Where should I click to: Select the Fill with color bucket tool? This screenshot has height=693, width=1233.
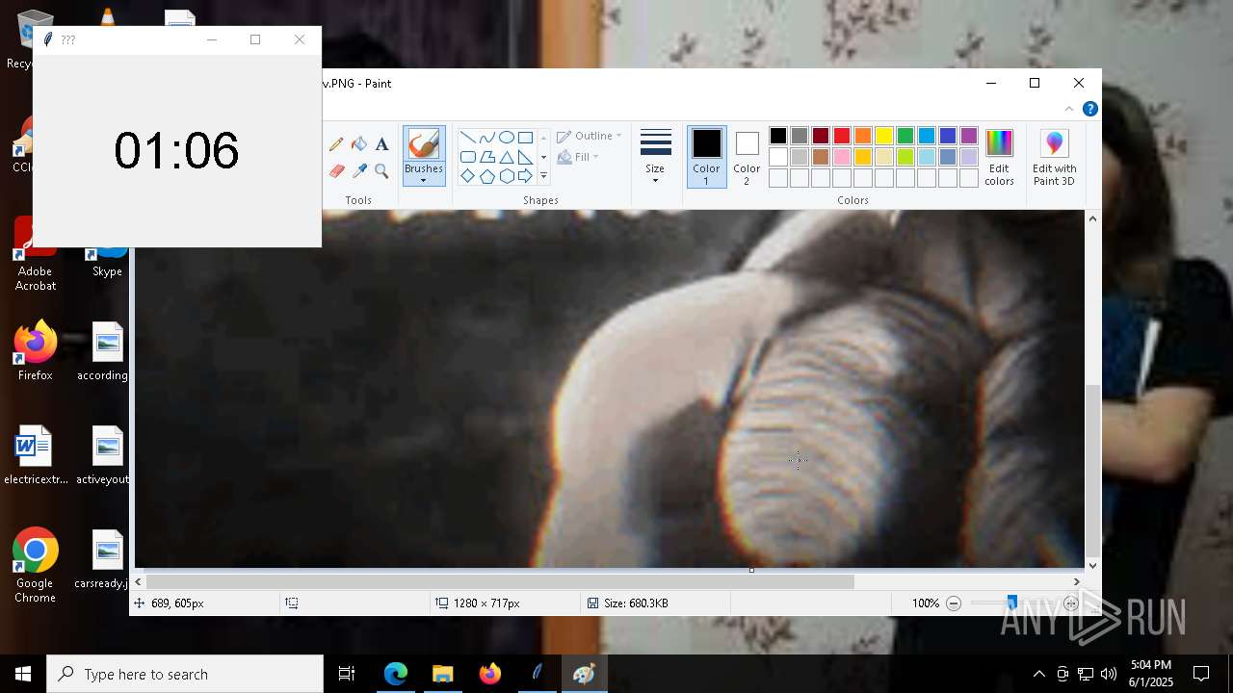[359, 144]
